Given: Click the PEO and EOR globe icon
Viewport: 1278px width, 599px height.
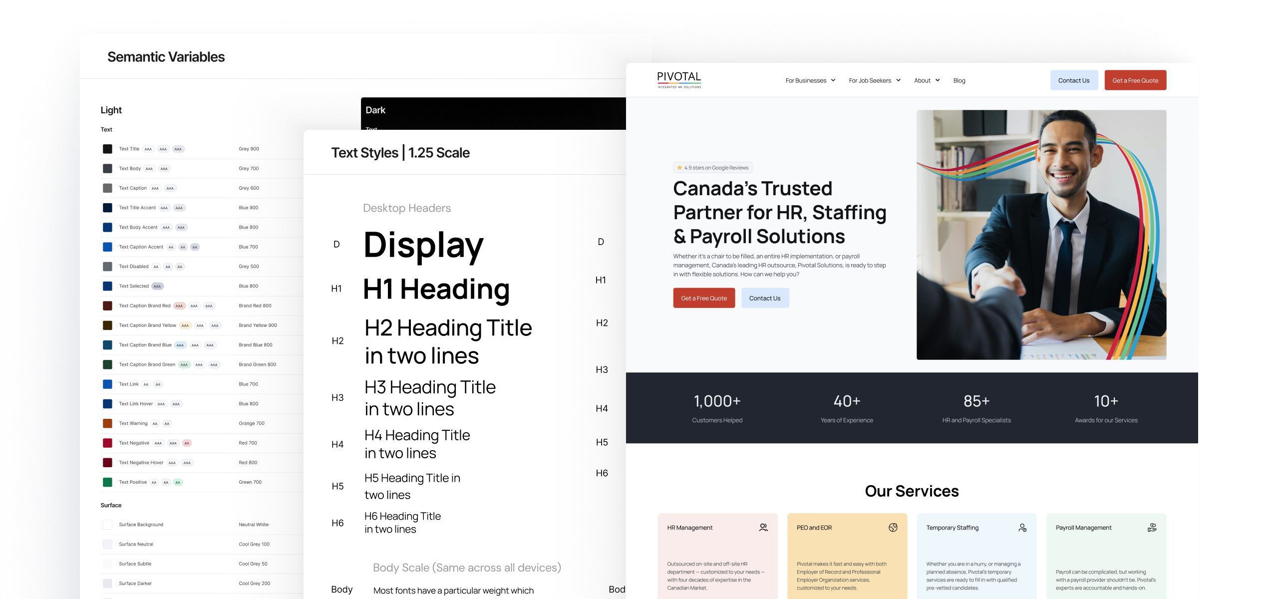Looking at the screenshot, I should 893,528.
